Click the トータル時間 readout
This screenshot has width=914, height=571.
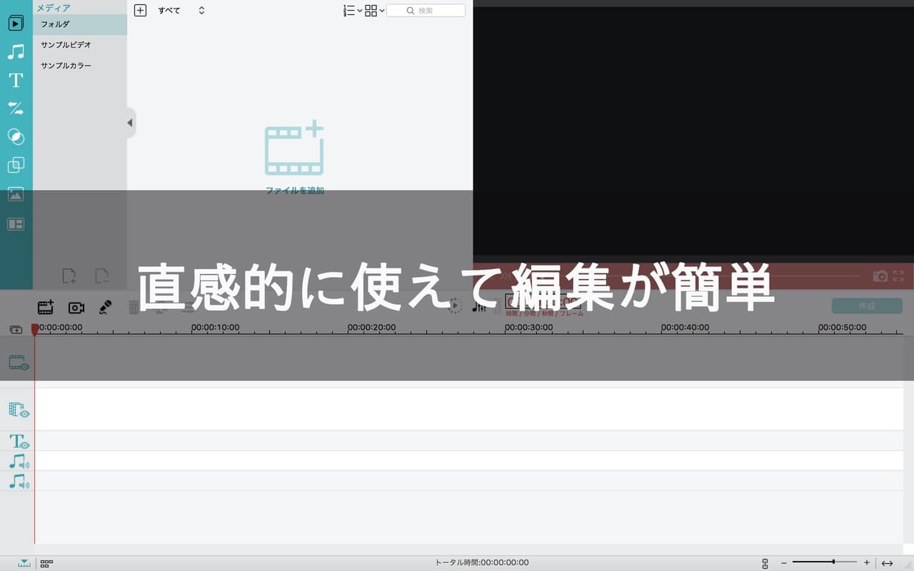(x=482, y=562)
